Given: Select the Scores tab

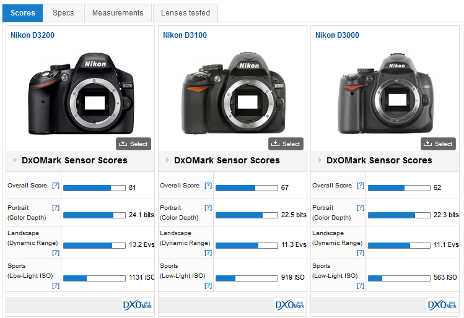Looking at the screenshot, I should tap(23, 12).
